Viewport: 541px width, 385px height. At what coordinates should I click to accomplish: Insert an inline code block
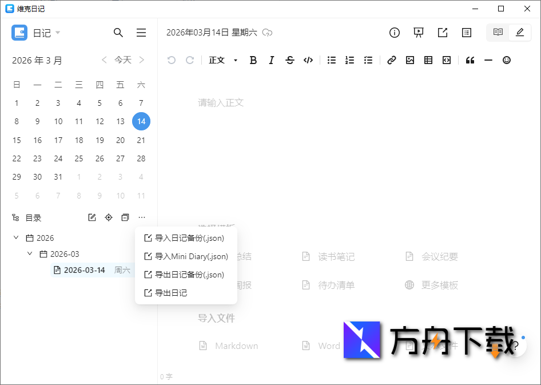(308, 60)
